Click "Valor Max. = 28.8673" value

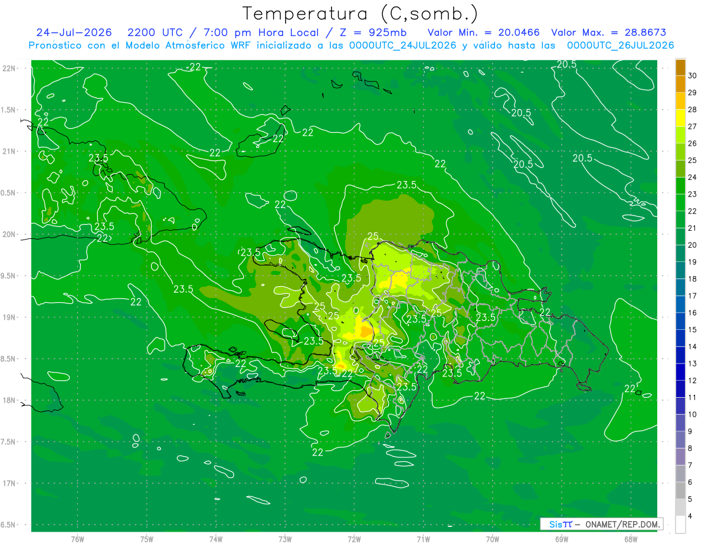(x=609, y=32)
